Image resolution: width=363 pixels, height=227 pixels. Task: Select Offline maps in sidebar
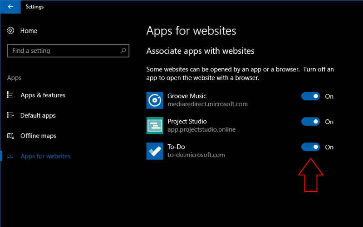[38, 136]
